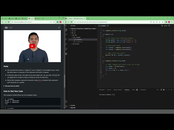
Task: Reload the Codespaces browser page
Action: tap(72, 22)
